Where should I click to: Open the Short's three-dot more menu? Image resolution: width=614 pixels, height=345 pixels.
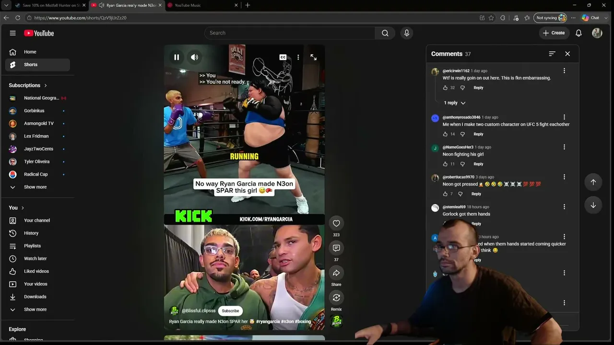pyautogui.click(x=298, y=57)
